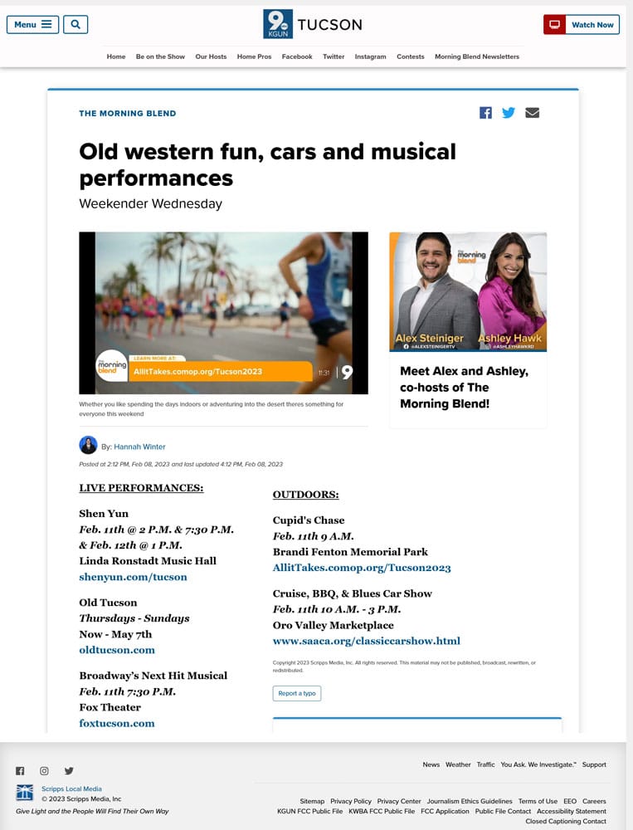This screenshot has width=633, height=830.
Task: Open shenyun.com/tucson link
Action: (x=133, y=577)
